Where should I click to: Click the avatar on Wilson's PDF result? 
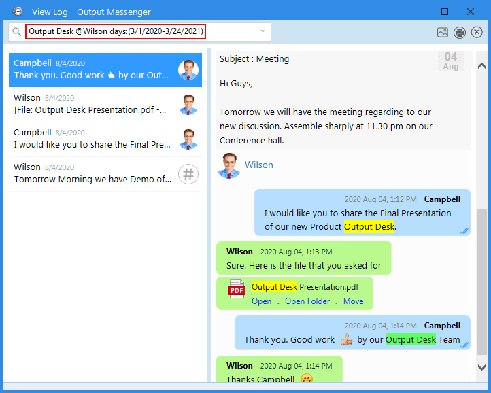pos(188,105)
